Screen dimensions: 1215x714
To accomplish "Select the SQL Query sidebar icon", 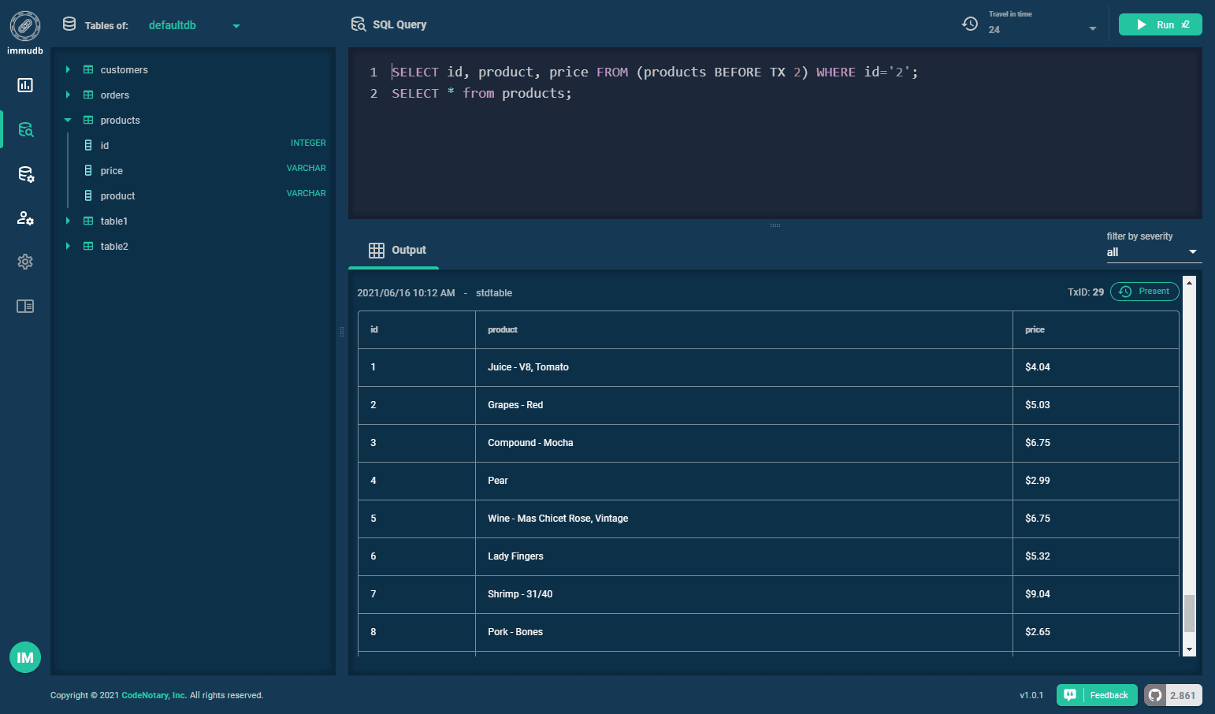I will (x=24, y=129).
